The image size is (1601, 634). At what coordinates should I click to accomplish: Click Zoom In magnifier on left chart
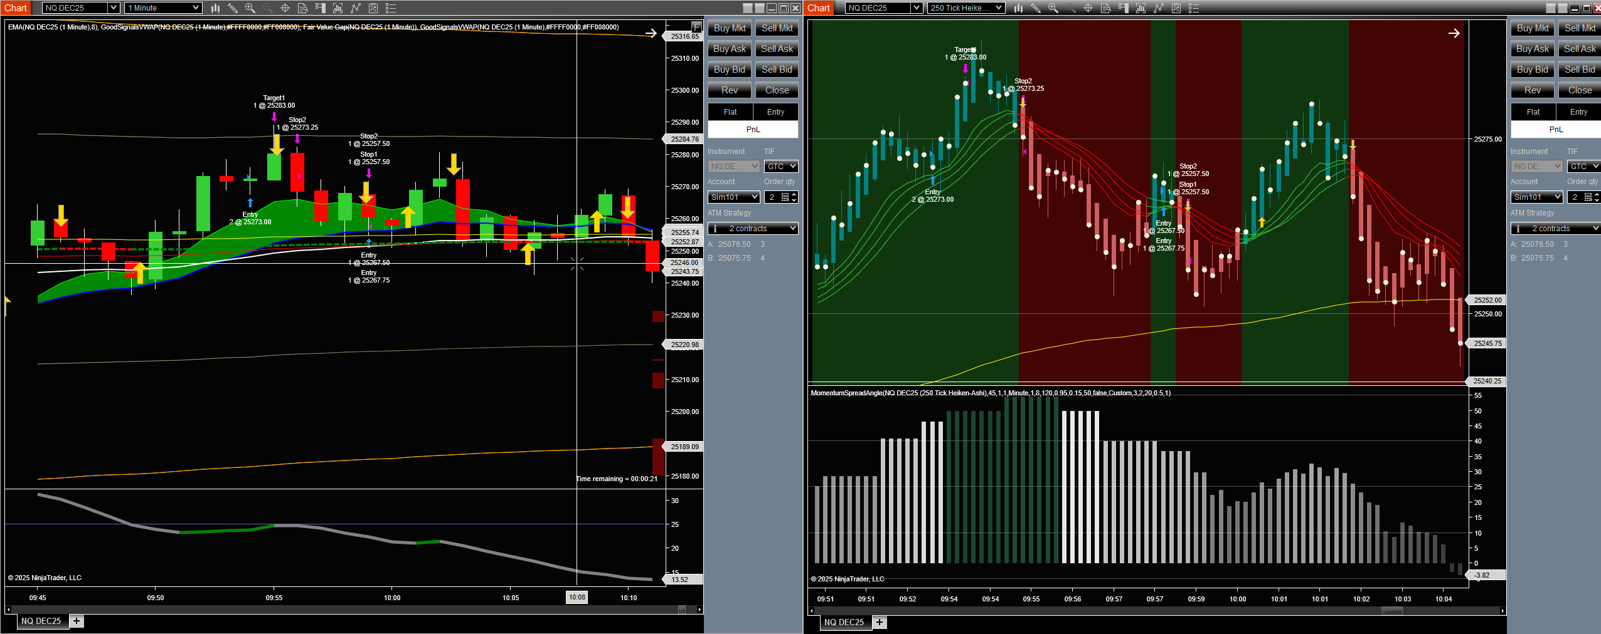pyautogui.click(x=250, y=8)
